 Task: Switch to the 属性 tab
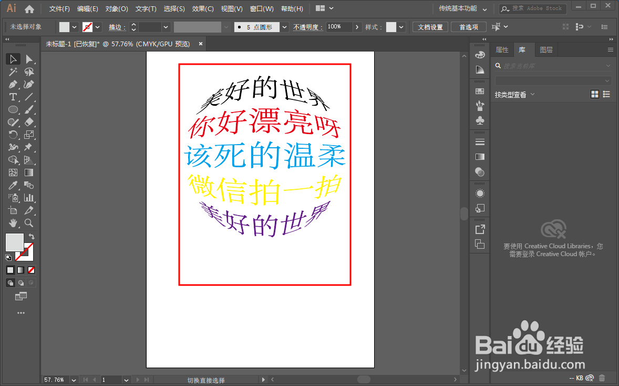(x=502, y=50)
